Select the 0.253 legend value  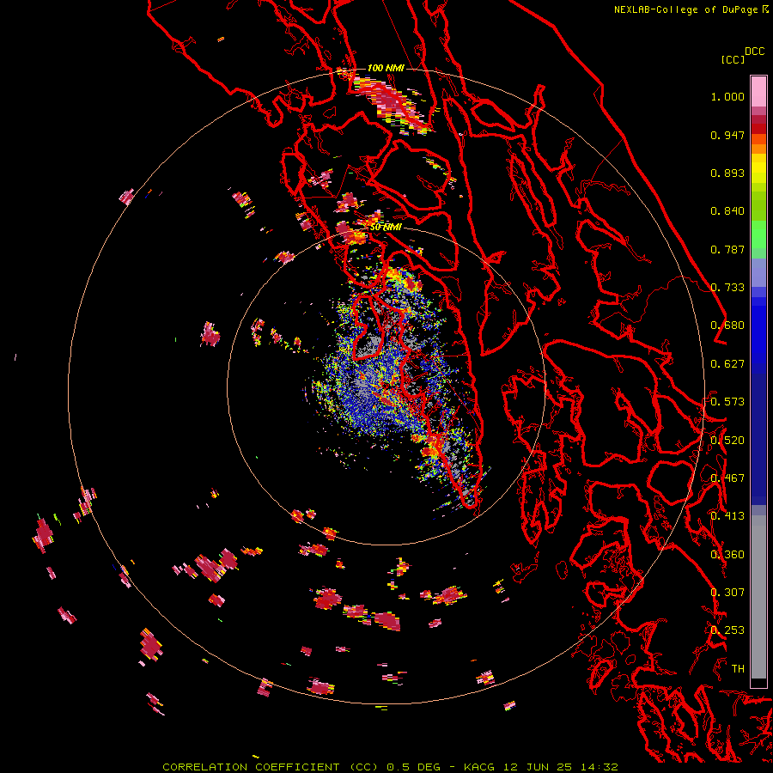(727, 630)
